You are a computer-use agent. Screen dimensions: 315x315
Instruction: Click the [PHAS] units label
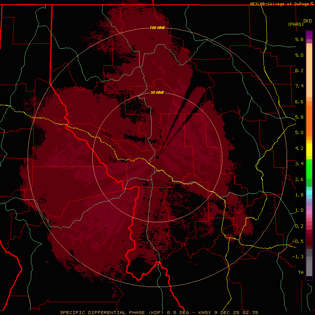[x=296, y=24]
